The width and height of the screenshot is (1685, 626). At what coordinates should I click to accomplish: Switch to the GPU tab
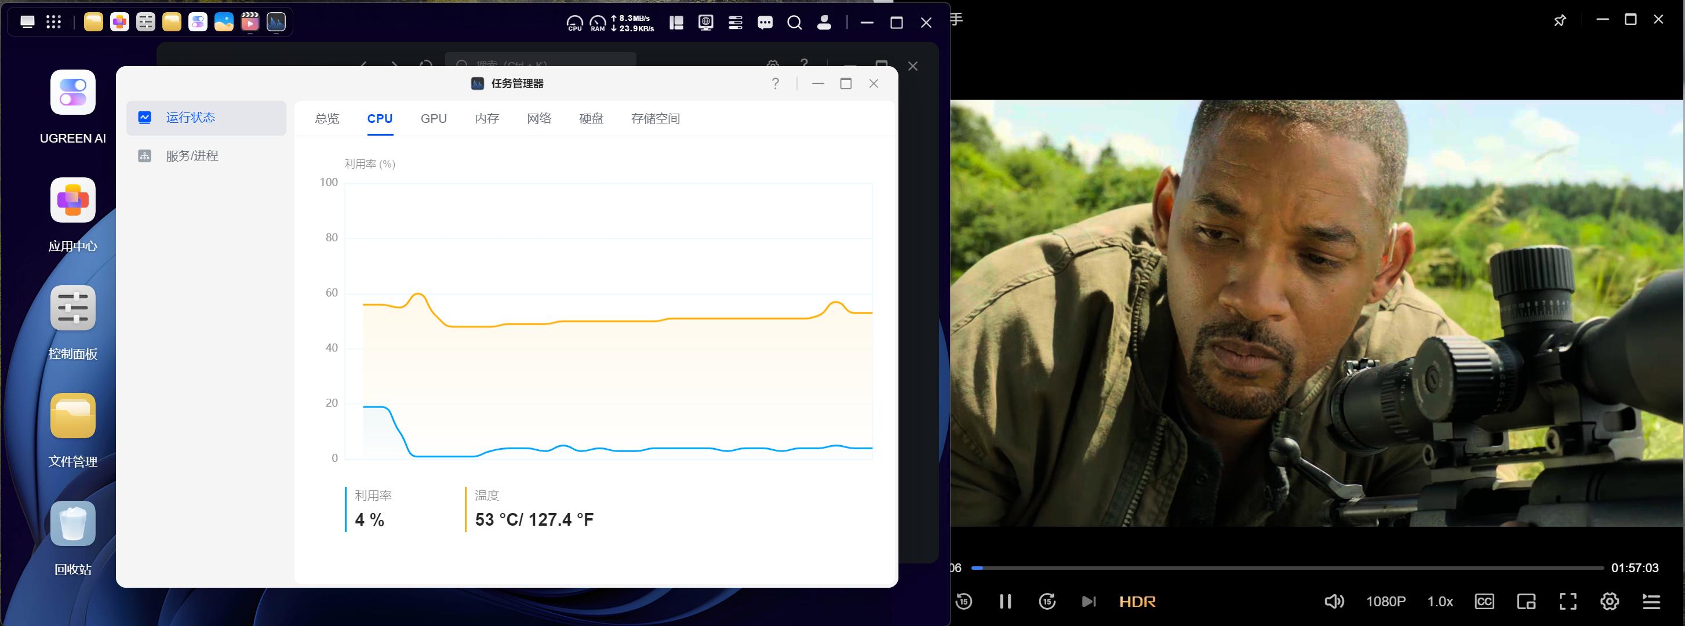[x=434, y=118]
